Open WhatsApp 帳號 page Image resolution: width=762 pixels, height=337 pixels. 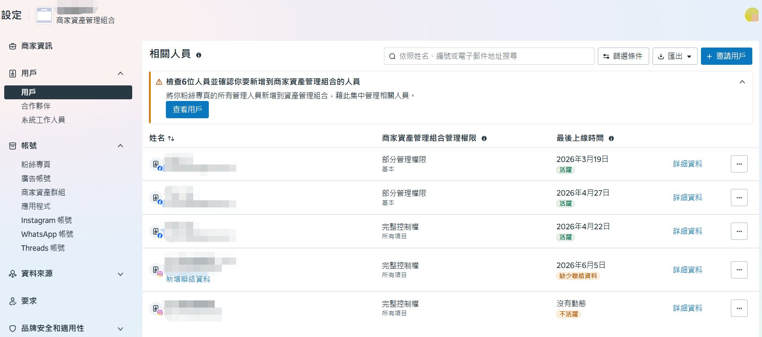[47, 234]
